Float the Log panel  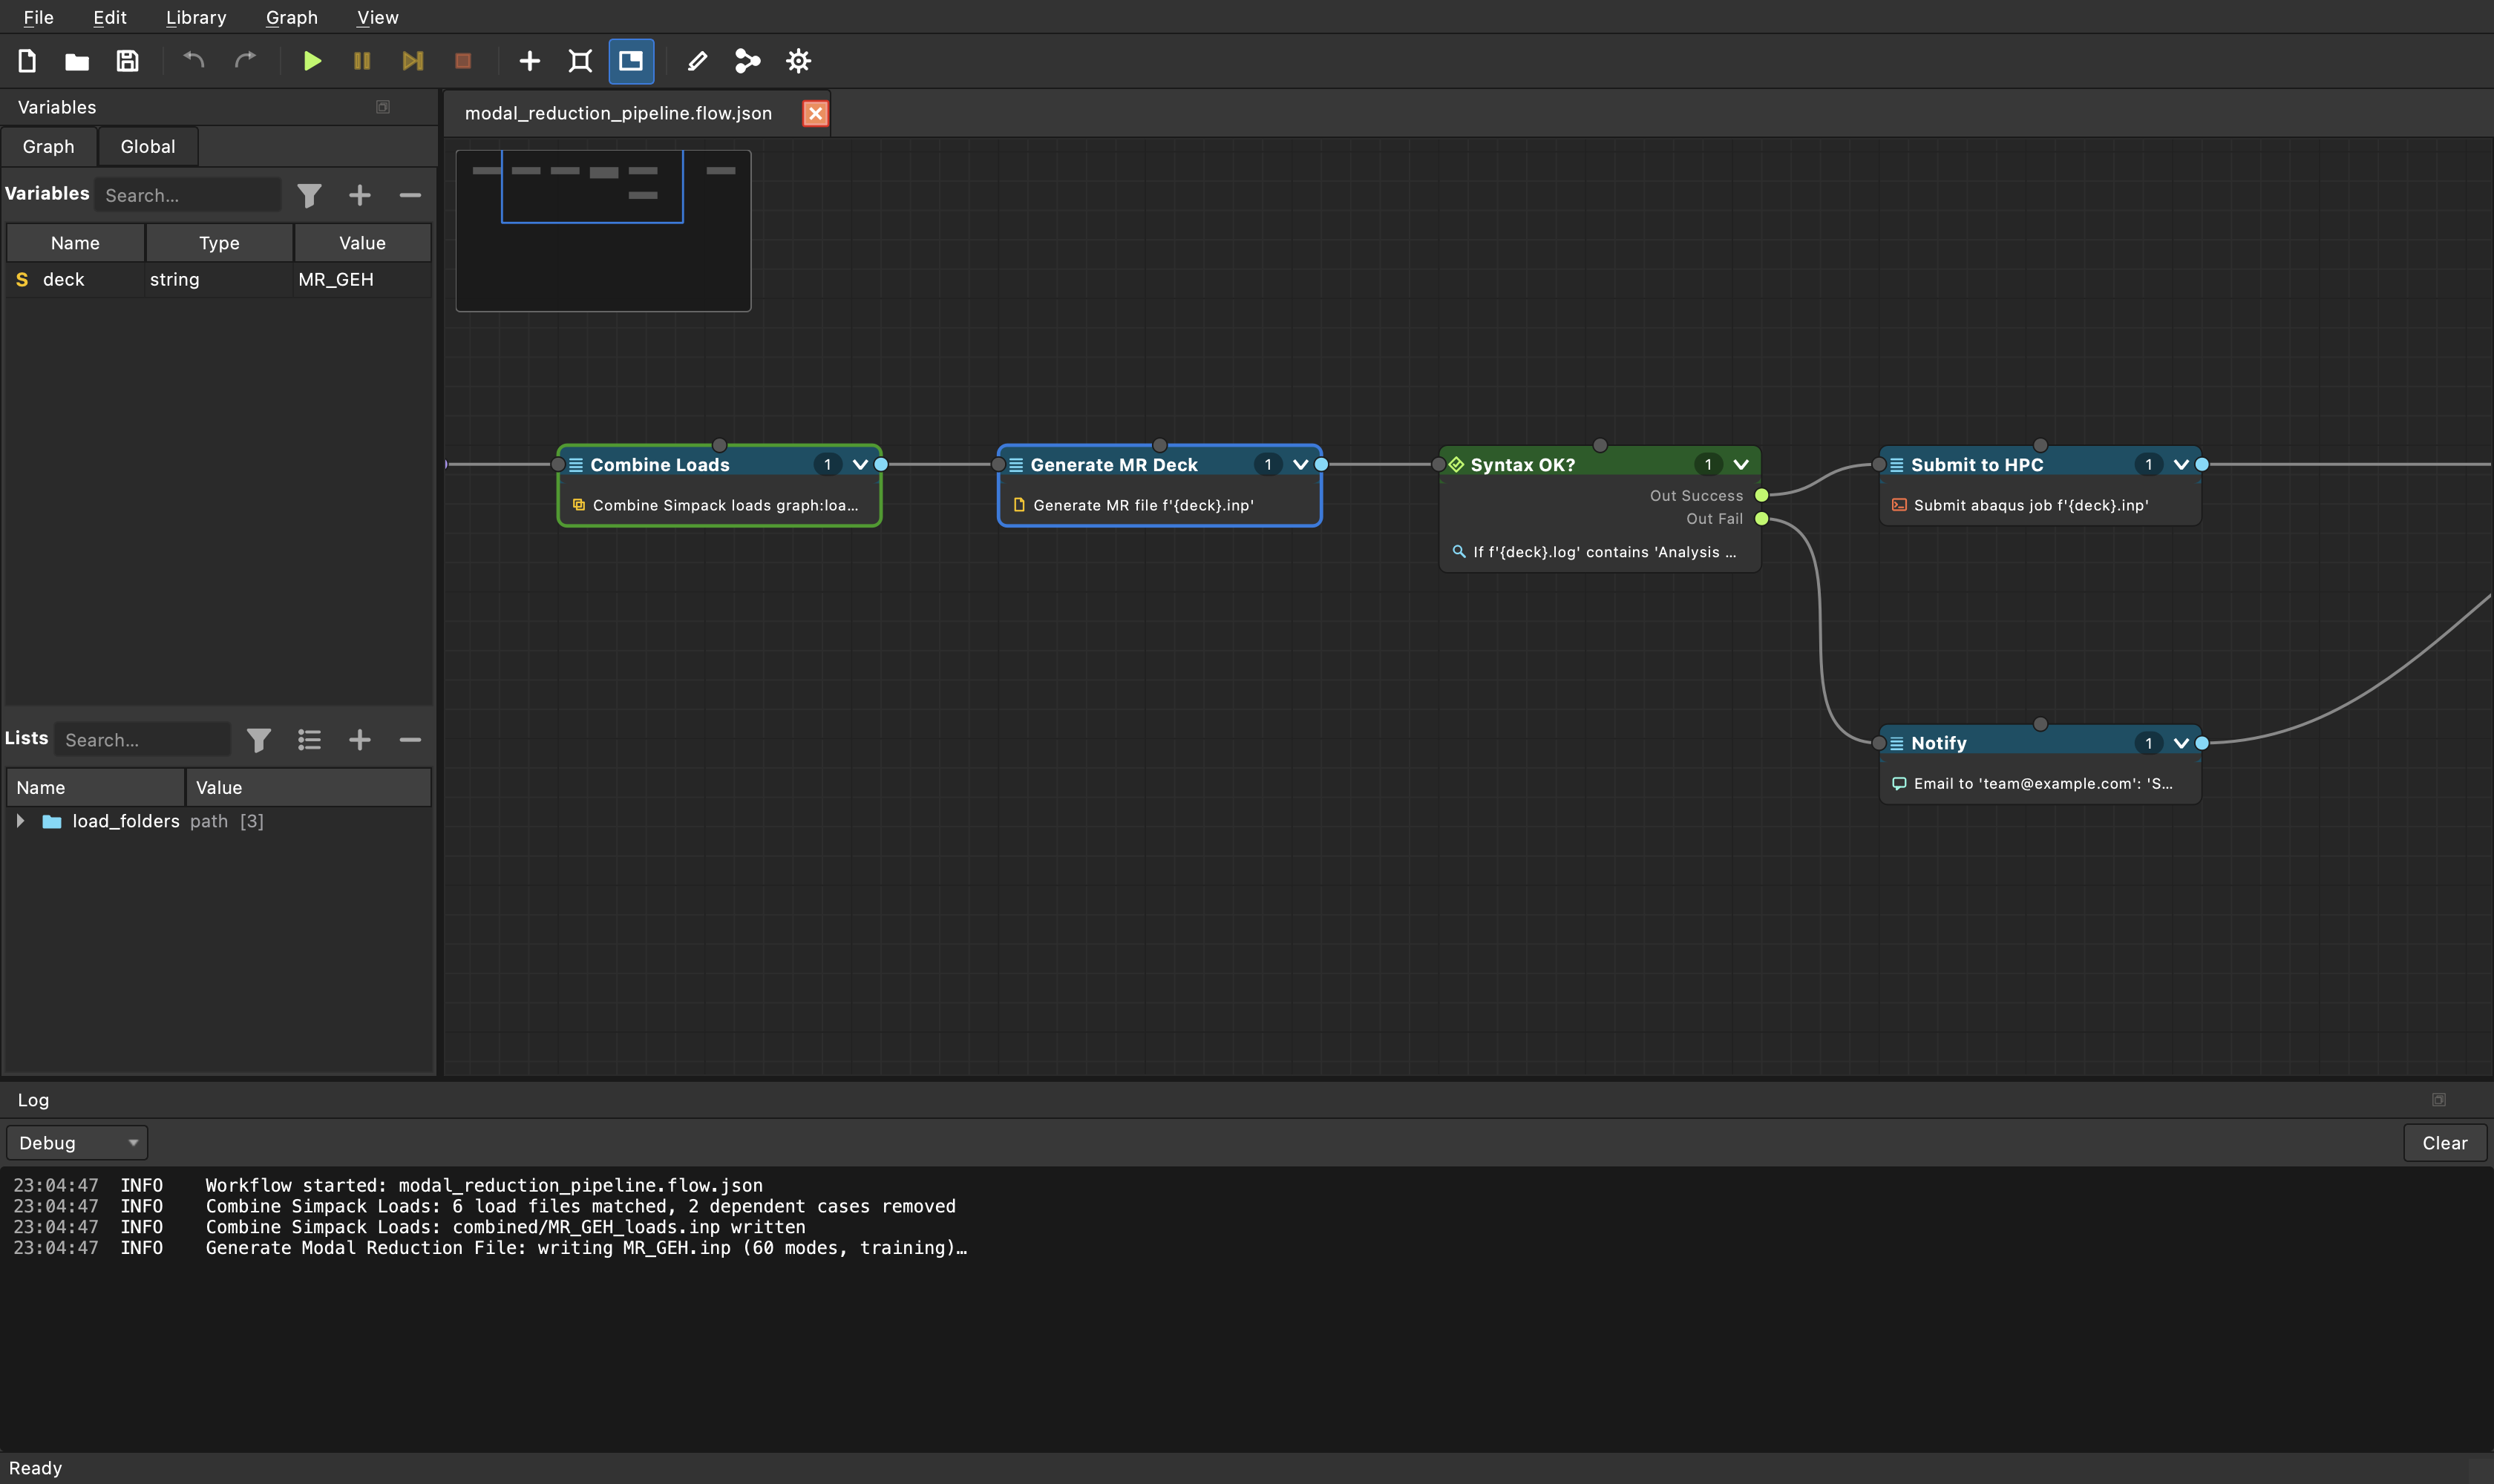tap(2439, 1100)
